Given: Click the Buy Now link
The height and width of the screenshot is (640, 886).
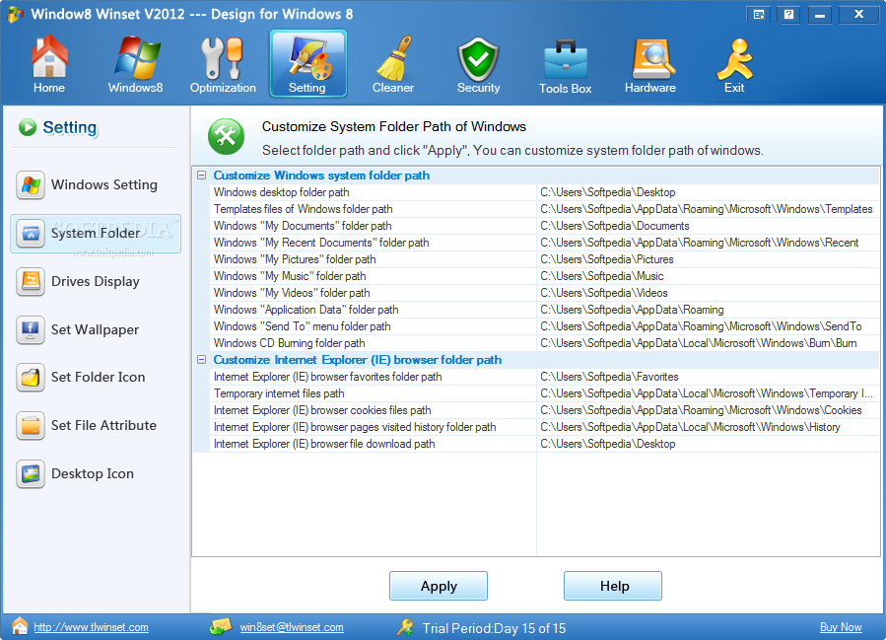Looking at the screenshot, I should 841,627.
